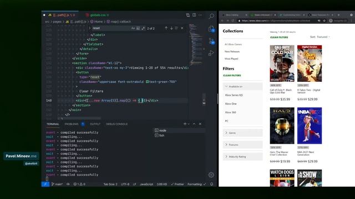355x199 pixels.
Task: Click CLEAR FILTERS under Filters heading
Action: (232, 75)
